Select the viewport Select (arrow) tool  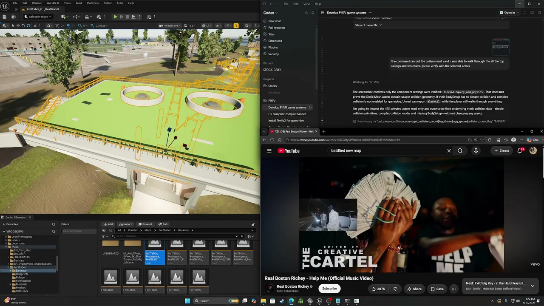pyautogui.click(x=13, y=25)
